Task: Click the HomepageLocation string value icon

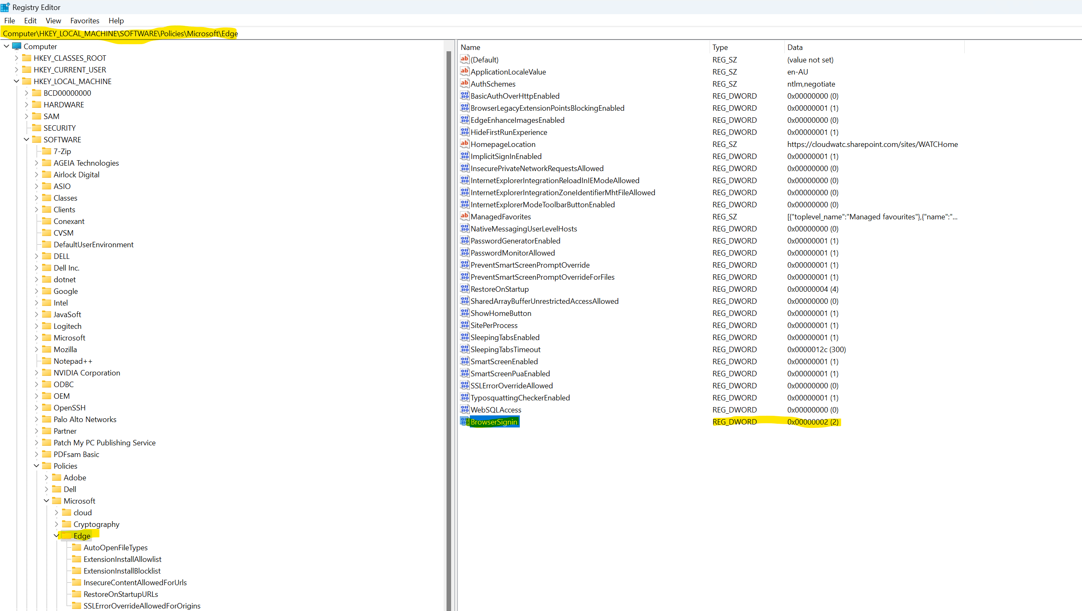Action: [464, 144]
